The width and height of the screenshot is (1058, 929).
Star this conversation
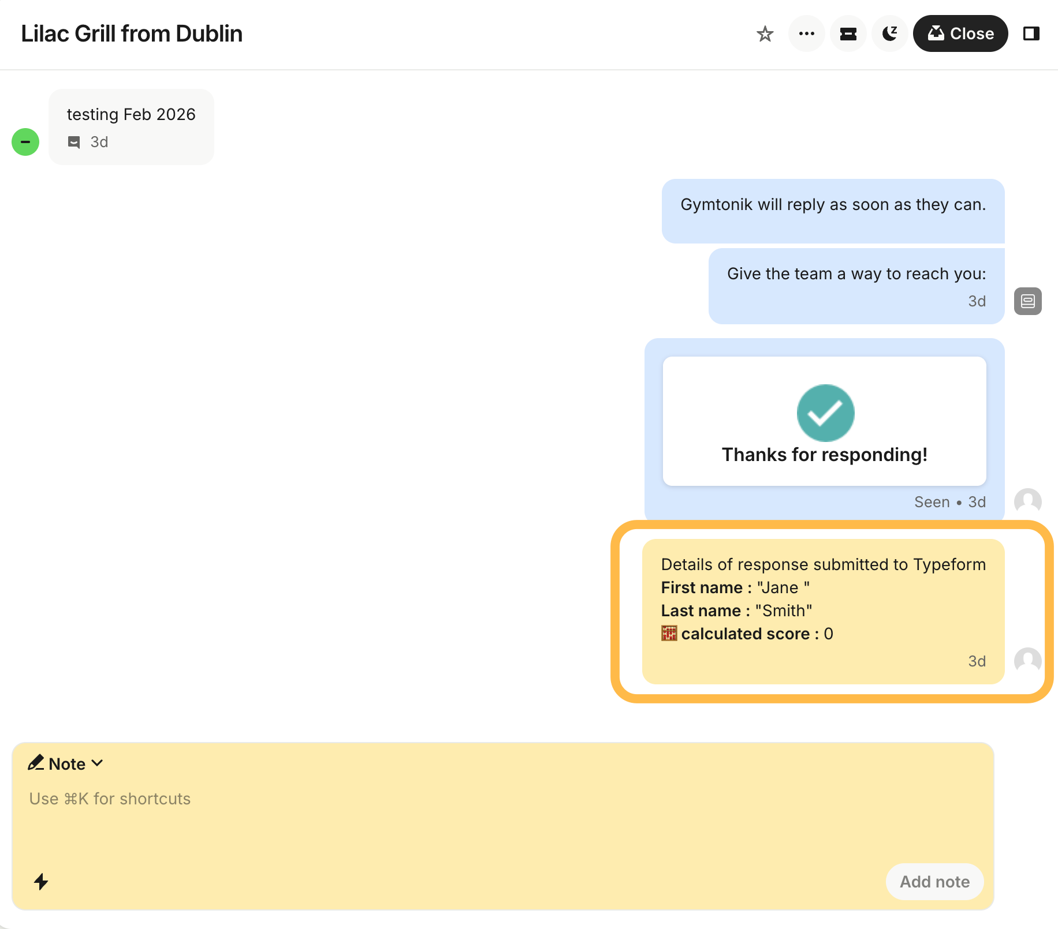(x=765, y=34)
